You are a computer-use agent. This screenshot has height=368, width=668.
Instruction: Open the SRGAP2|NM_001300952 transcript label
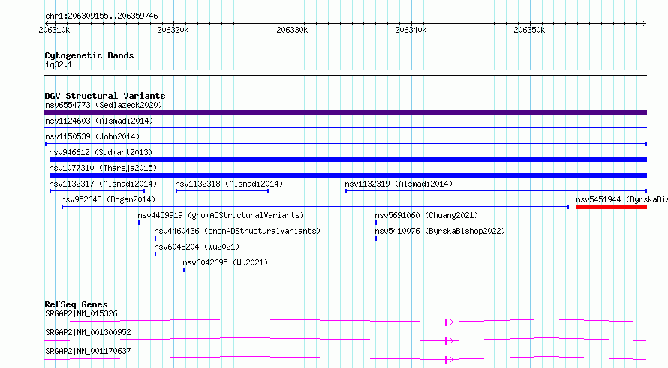click(88, 332)
